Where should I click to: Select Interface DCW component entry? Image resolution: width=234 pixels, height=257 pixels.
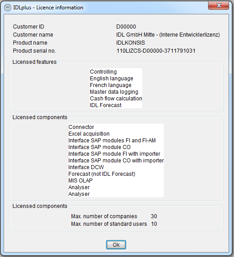[x=86, y=167]
